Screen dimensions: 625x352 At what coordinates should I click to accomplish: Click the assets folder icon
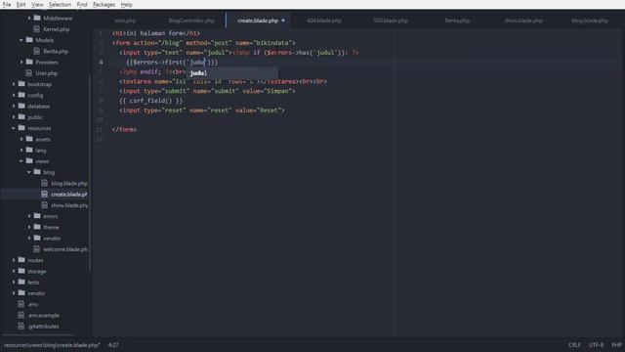(29, 139)
